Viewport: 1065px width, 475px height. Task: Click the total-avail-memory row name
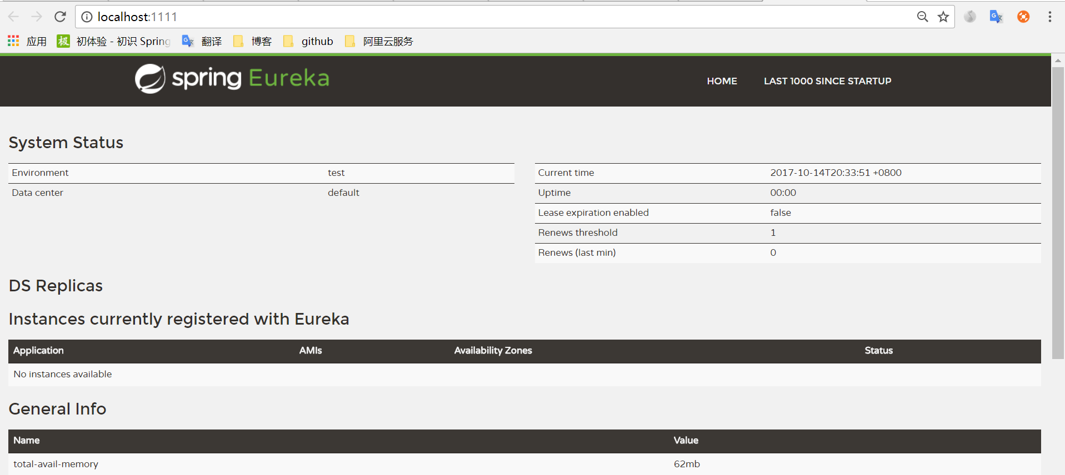[x=56, y=464]
